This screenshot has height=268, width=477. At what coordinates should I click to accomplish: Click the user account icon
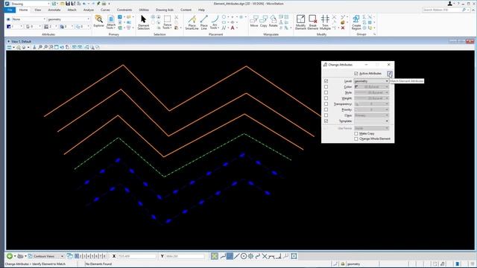coord(449,4)
